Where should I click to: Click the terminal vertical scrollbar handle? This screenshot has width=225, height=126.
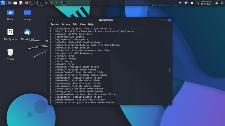170,70
